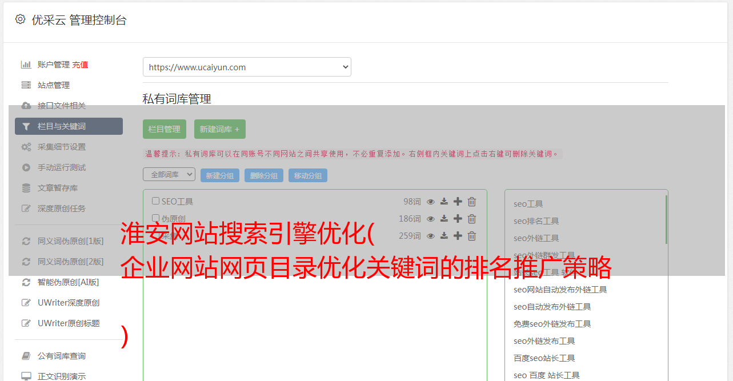Viewport: 733px width, 381px height.
Task: Click refresh icon for 同义词伪原创[2版]
Action: (26, 262)
